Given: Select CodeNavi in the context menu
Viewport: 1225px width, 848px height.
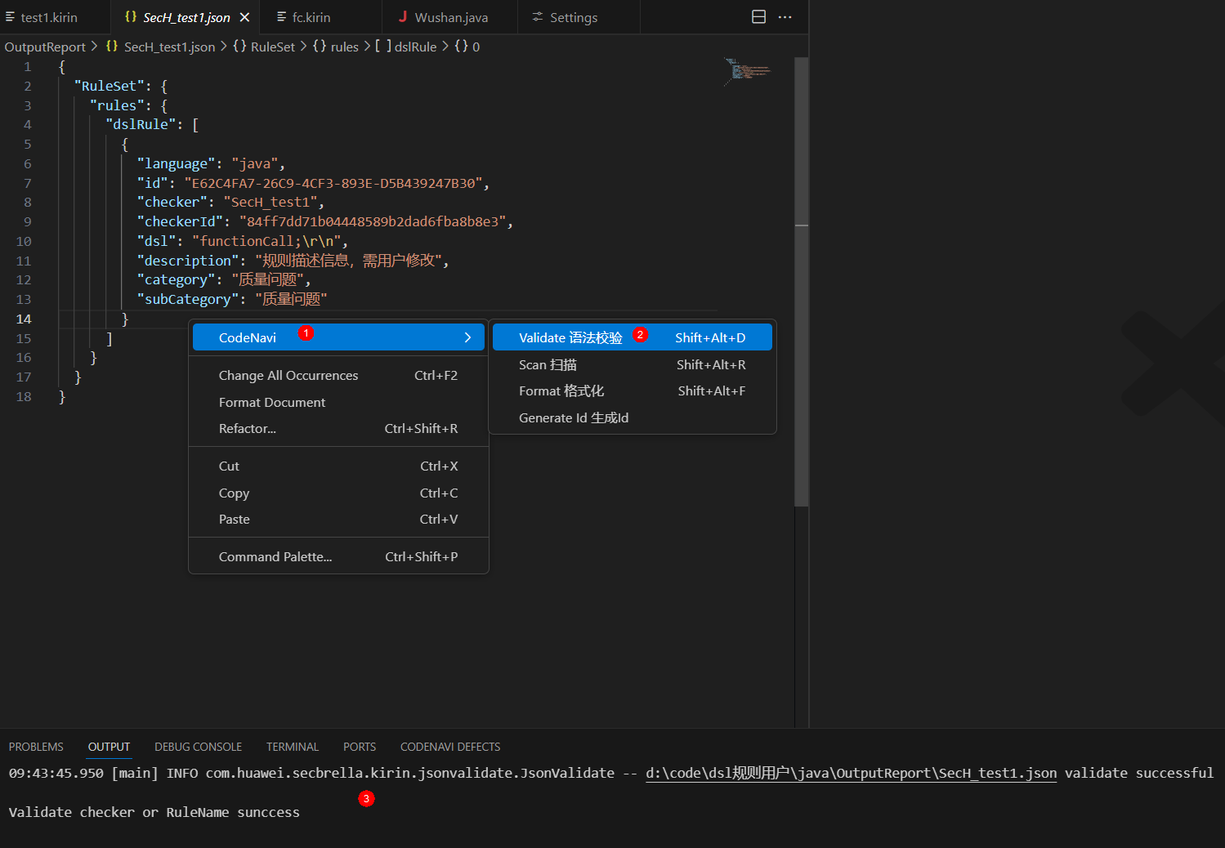Looking at the screenshot, I should click(x=338, y=337).
